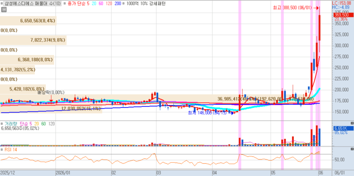Toggle the 1000억 10% 강세패턴 marker square

point(124,3)
